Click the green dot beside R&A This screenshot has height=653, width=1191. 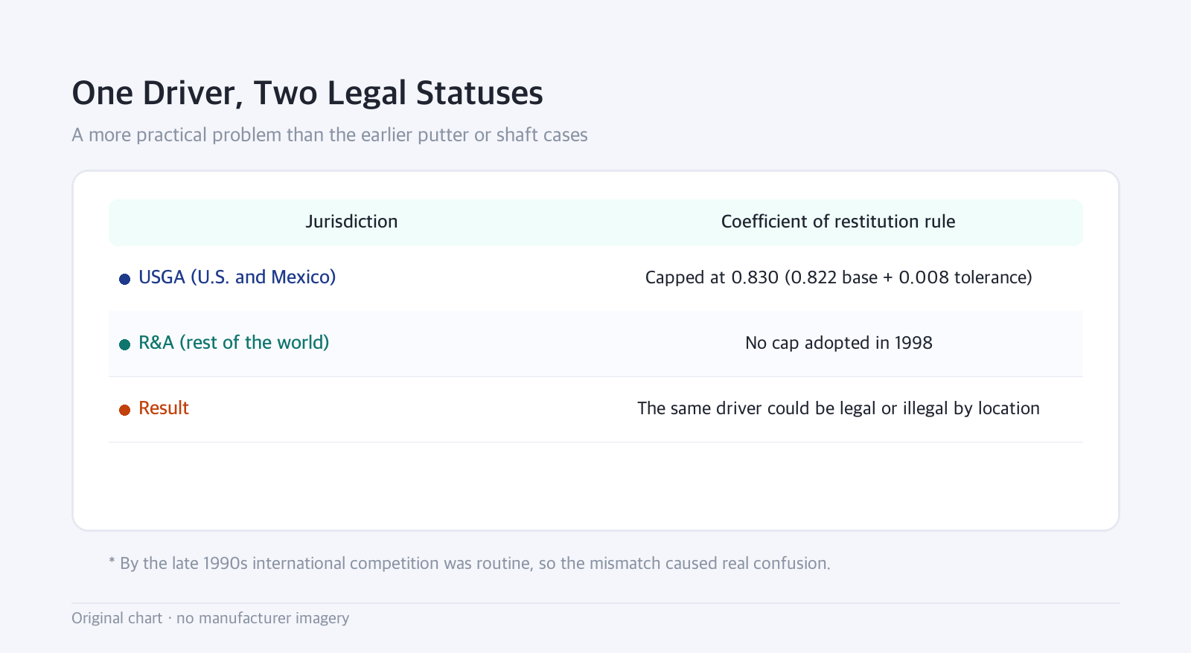125,344
